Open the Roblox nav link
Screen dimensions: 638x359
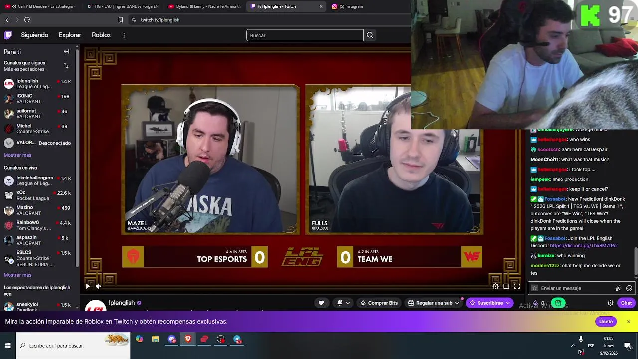(101, 35)
